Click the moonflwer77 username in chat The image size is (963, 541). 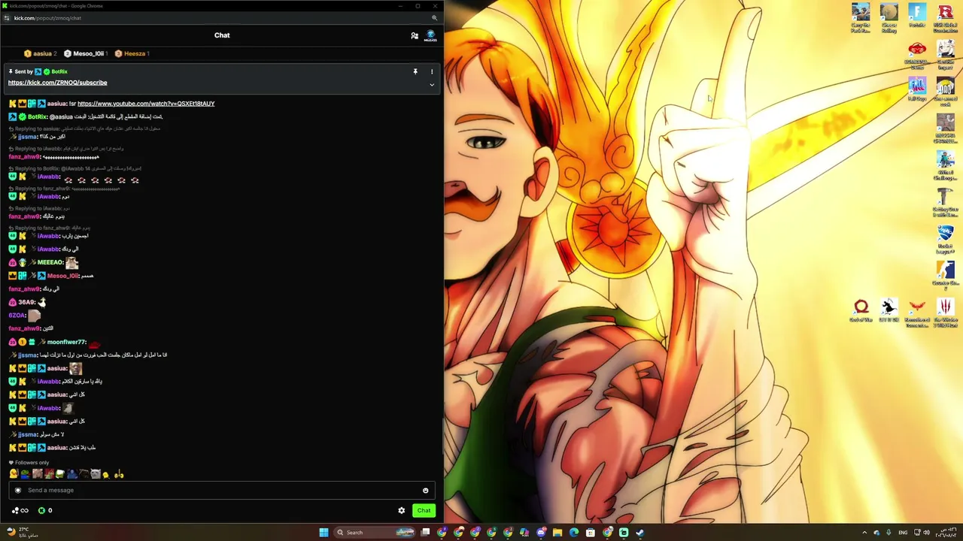click(x=66, y=342)
